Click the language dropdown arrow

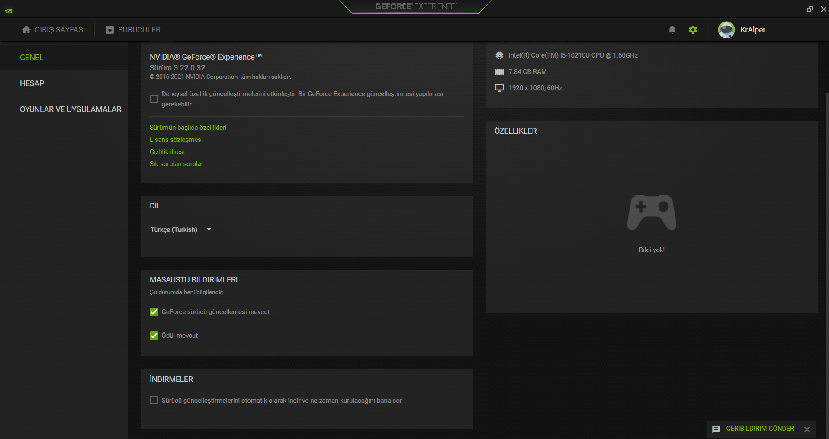[209, 229]
